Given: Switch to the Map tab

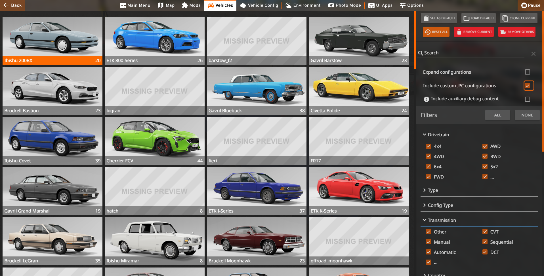Looking at the screenshot, I should point(166,5).
